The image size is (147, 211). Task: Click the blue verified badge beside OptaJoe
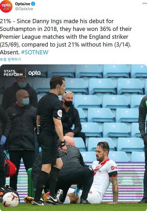pyautogui.click(x=33, y=4)
